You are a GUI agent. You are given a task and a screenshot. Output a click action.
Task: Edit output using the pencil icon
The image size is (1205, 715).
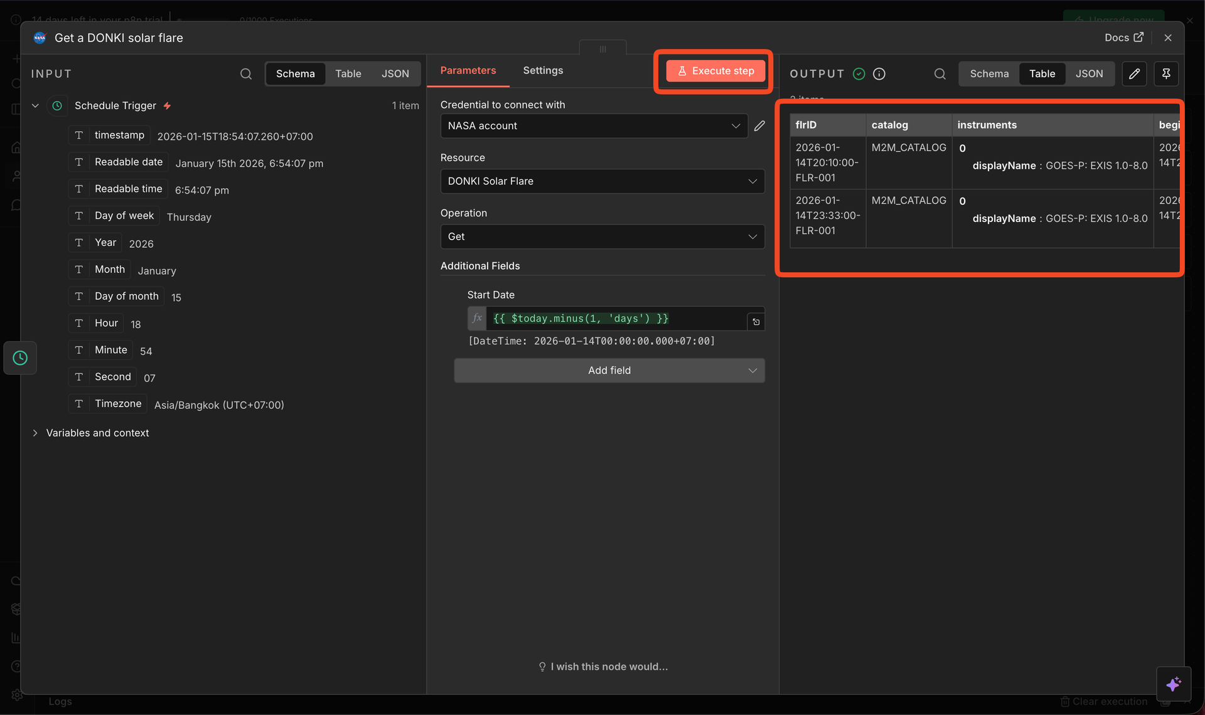tap(1134, 74)
